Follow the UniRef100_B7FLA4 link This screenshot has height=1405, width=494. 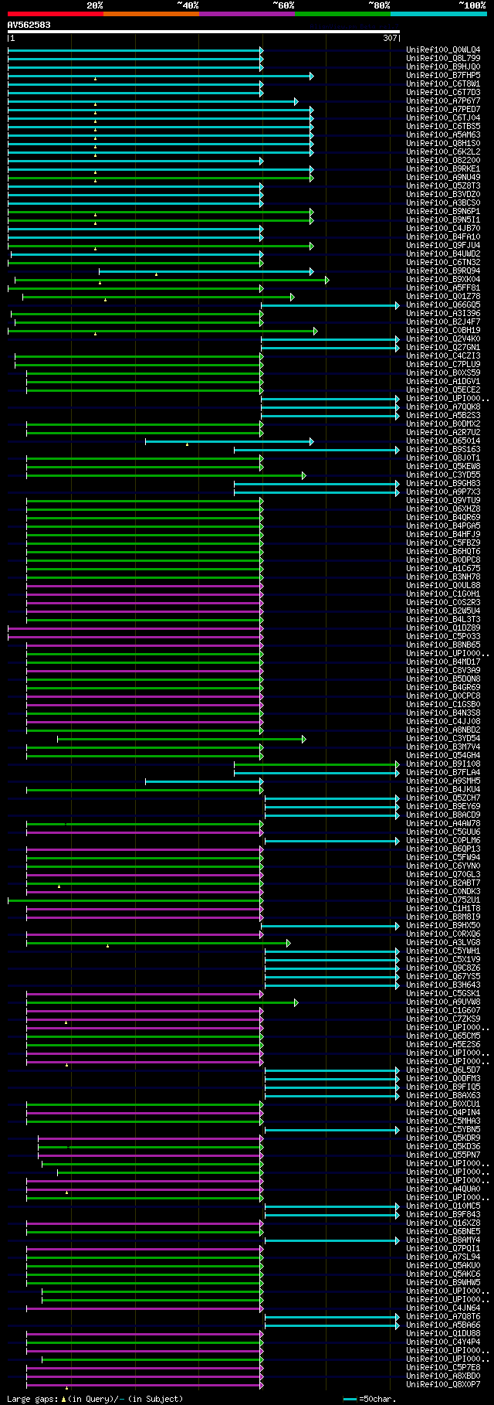point(443,773)
